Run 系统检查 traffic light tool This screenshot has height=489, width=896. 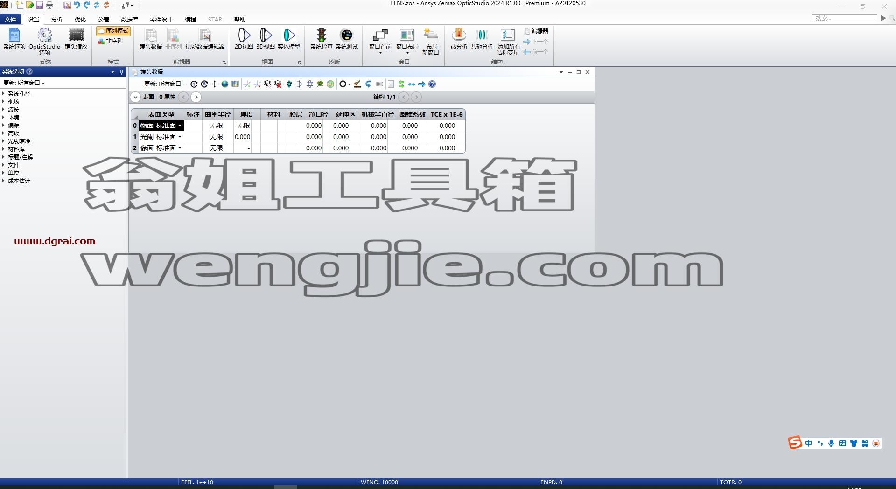click(321, 39)
